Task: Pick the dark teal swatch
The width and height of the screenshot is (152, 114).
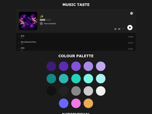Action: coord(51,79)
